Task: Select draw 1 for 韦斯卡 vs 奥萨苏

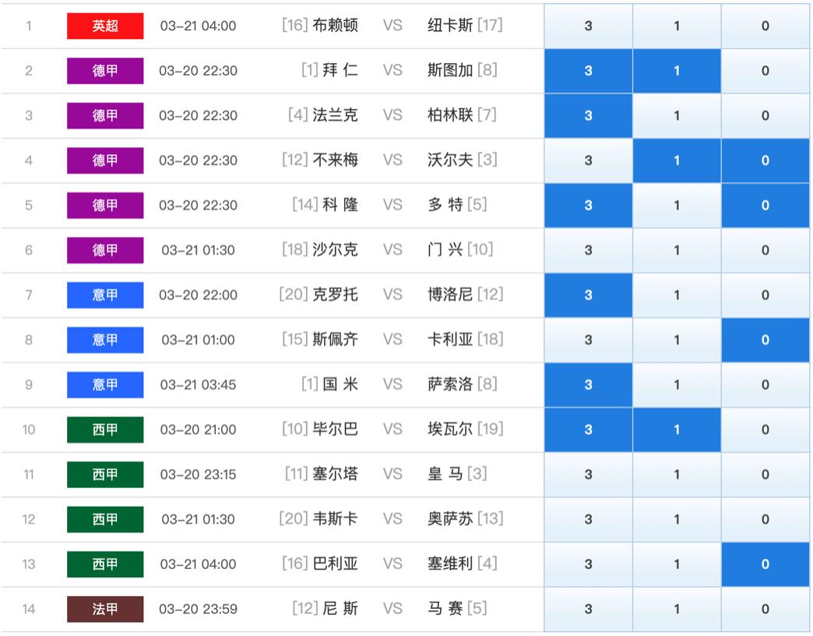Action: [677, 519]
